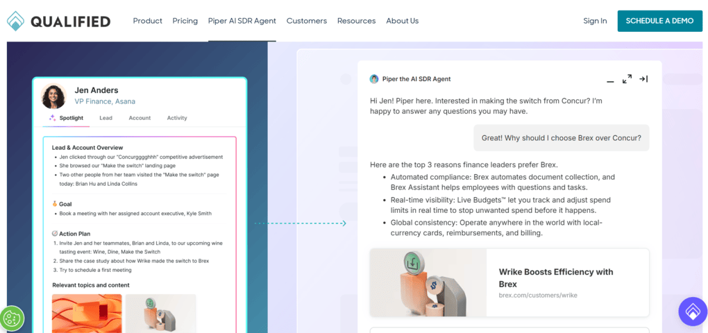Switch to the Activity tab
The height and width of the screenshot is (333, 708).
176,118
